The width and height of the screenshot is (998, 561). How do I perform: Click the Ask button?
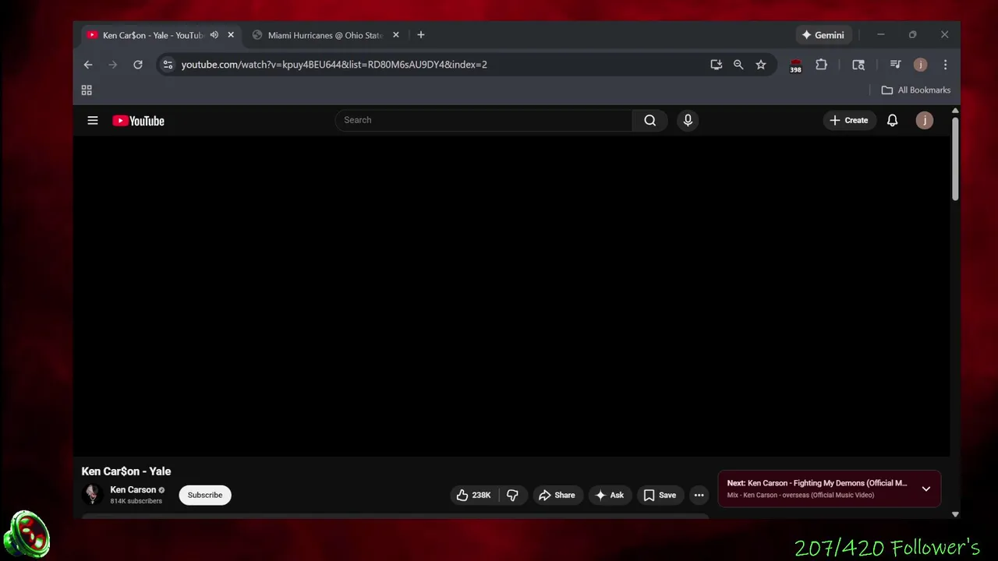(x=609, y=495)
